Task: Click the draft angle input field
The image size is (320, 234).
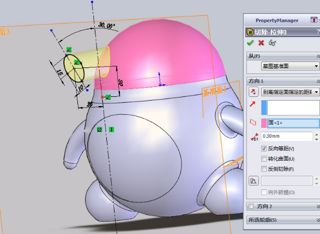Action: point(287,181)
